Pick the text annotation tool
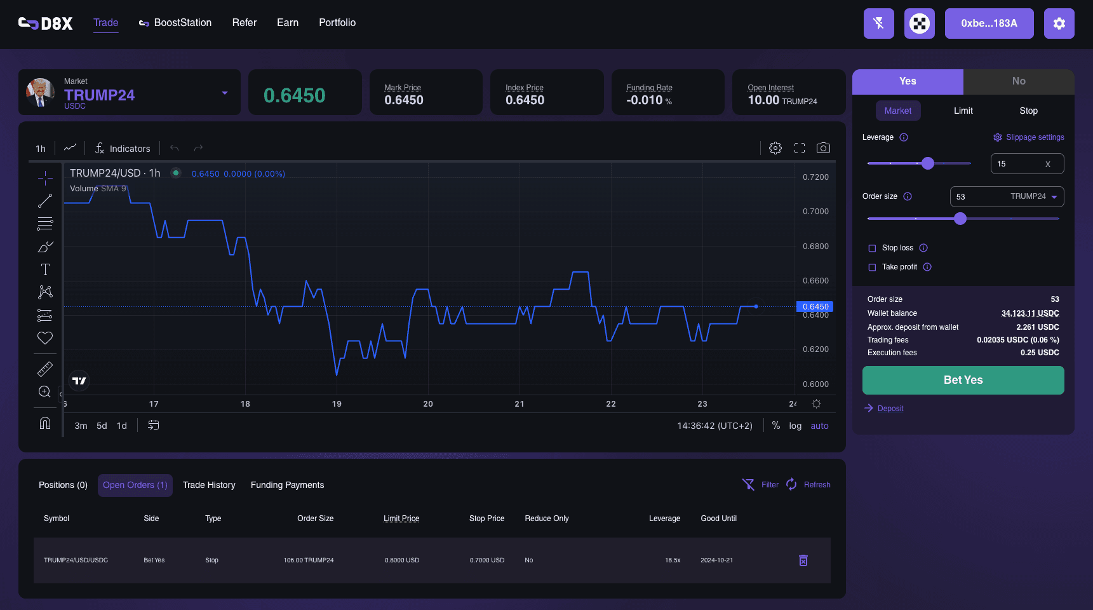Viewport: 1093px width, 610px height. 44,269
